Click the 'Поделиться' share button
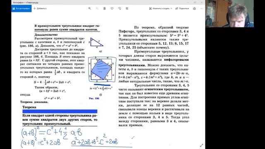The width and height of the screenshot is (265, 149). (182, 8)
